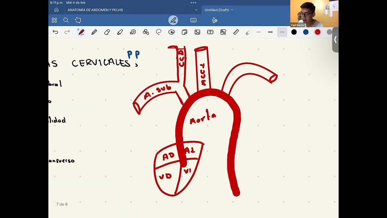
Task: Select the shapes tool
Action: click(x=146, y=32)
